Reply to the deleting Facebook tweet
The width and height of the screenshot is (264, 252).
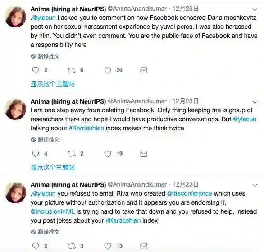(36, 154)
